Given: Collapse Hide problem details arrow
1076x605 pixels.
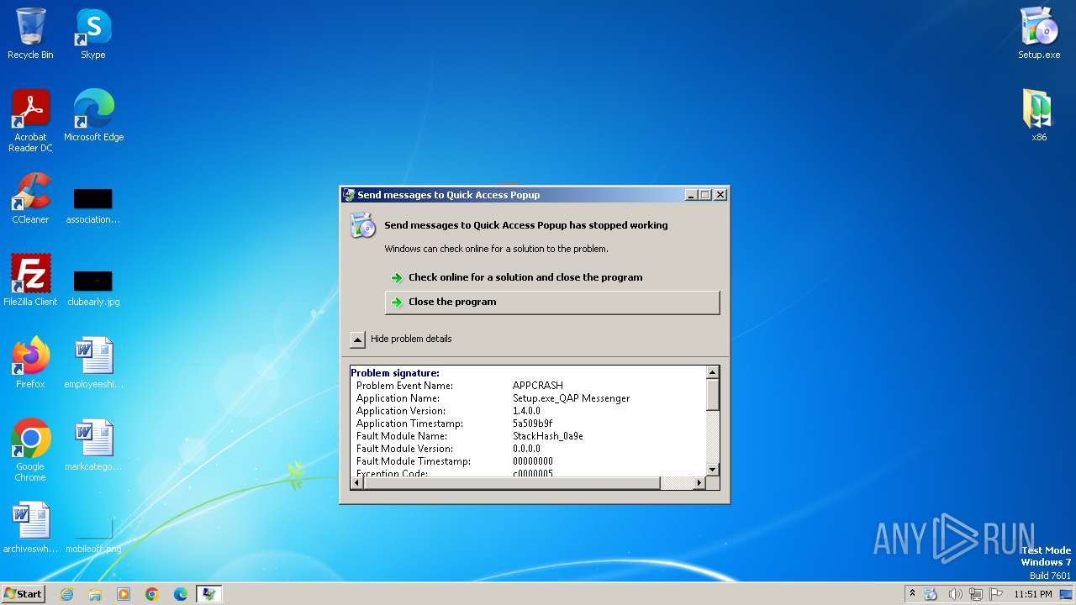Looking at the screenshot, I should click(357, 339).
